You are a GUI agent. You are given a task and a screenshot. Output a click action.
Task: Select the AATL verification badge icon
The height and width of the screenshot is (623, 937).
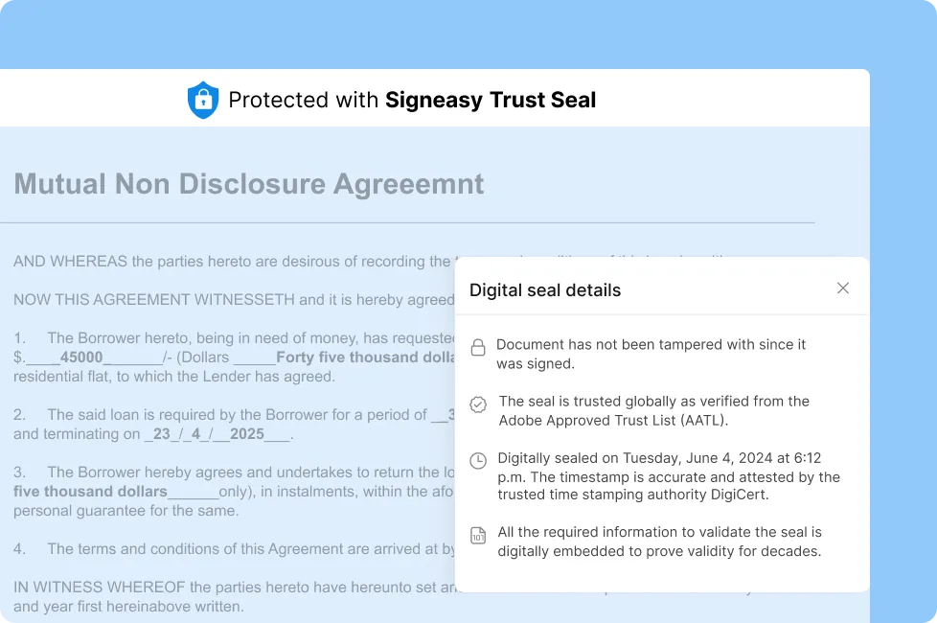[478, 404]
